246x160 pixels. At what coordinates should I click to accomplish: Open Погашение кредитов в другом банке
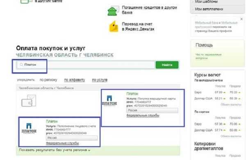pos(149,10)
